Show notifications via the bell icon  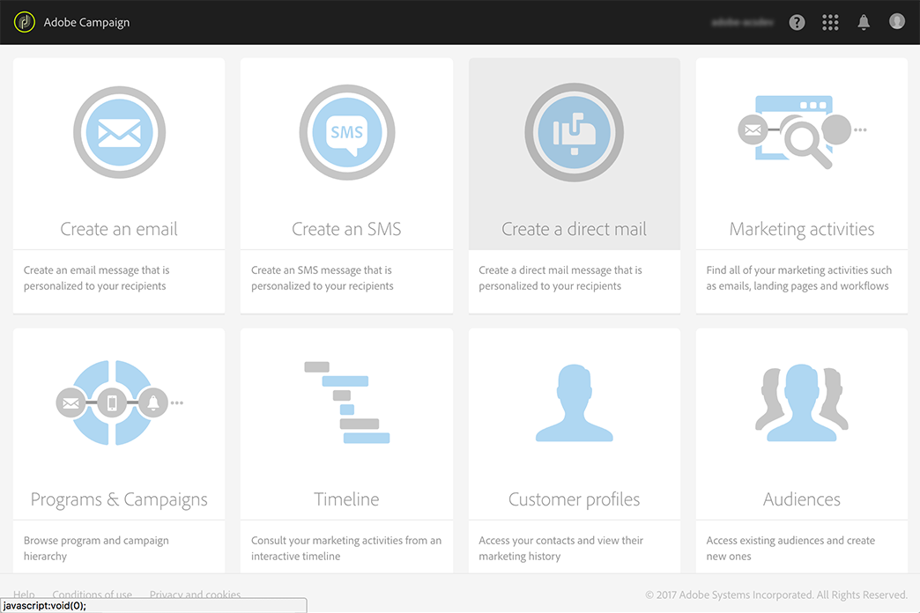863,22
